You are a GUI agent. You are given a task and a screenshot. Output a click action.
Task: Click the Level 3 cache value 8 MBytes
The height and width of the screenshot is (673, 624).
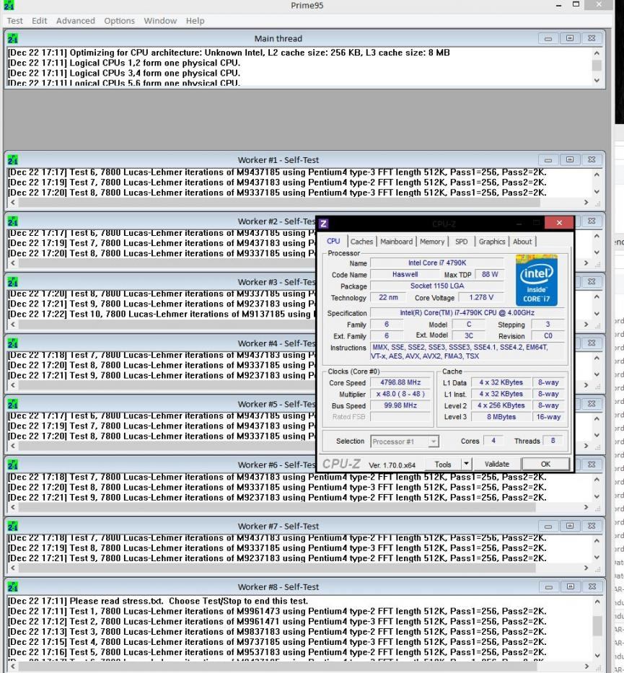tap(501, 417)
